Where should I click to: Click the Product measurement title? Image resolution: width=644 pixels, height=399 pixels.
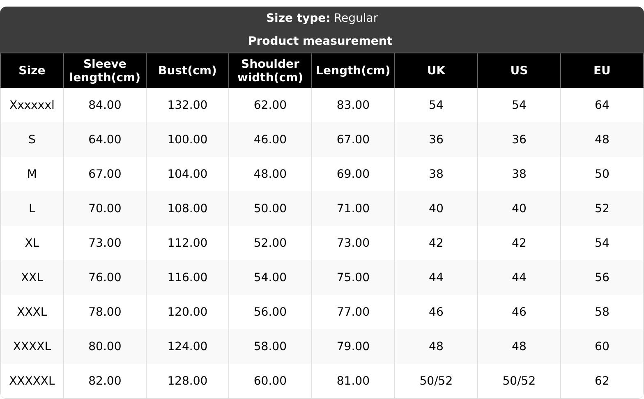[320, 41]
